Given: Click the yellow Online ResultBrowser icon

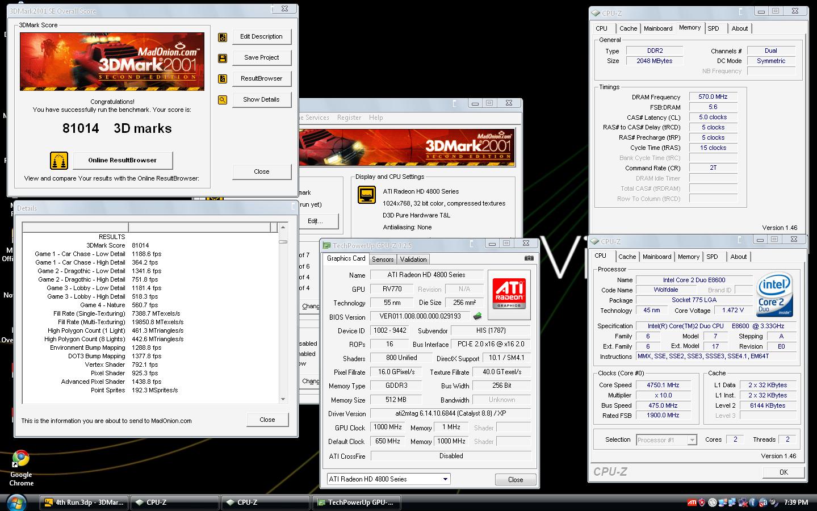Looking at the screenshot, I should point(59,161).
